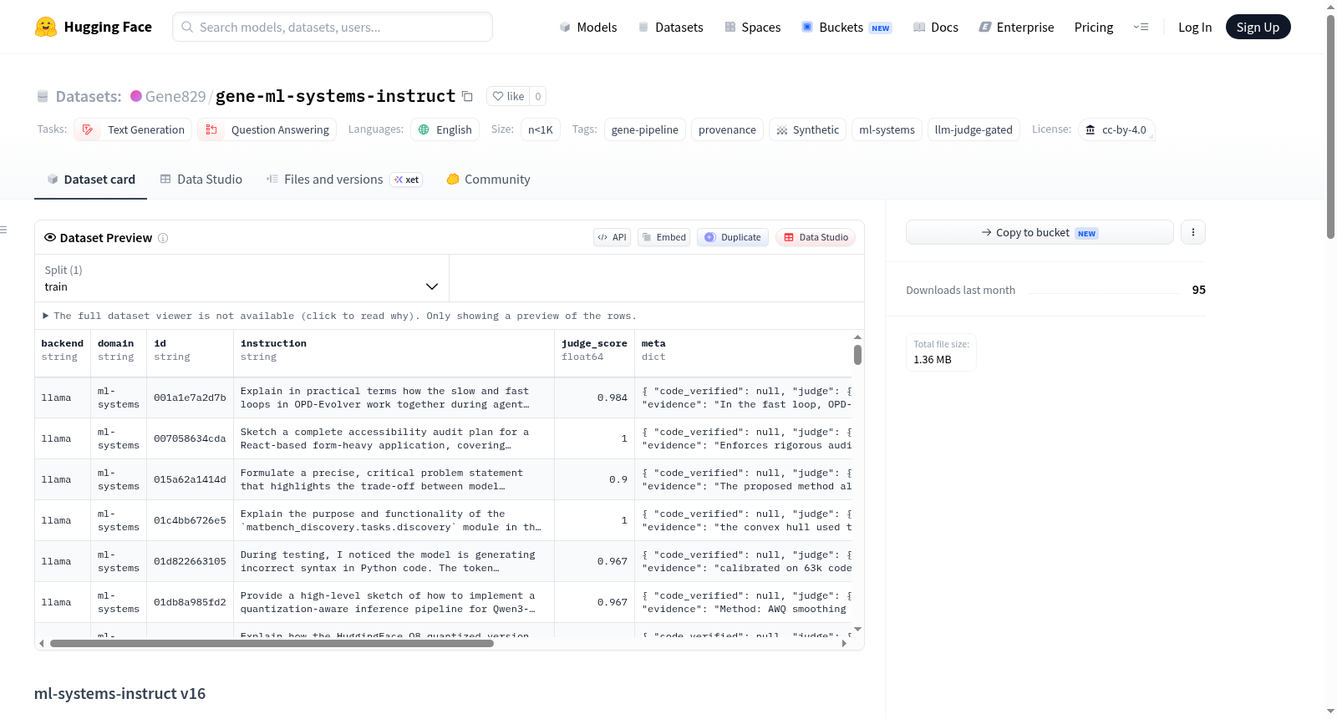The image size is (1337, 719).
Task: Click the preview table vertical scrollbar thumb
Action: [x=857, y=355]
